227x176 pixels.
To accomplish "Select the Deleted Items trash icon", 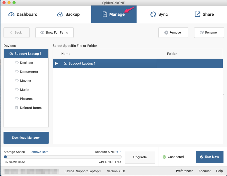I will (17, 108).
